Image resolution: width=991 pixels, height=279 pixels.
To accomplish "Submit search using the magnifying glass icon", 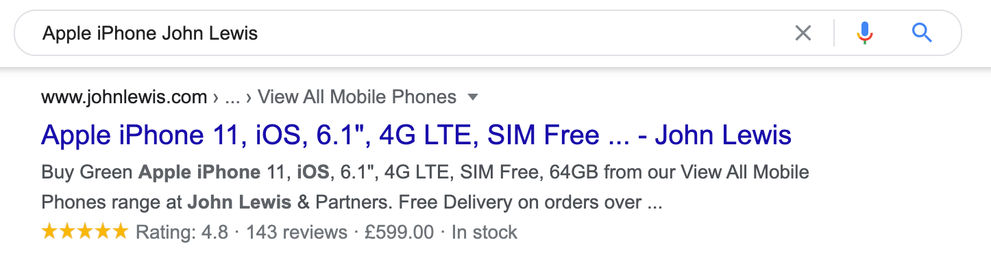I will [x=922, y=33].
